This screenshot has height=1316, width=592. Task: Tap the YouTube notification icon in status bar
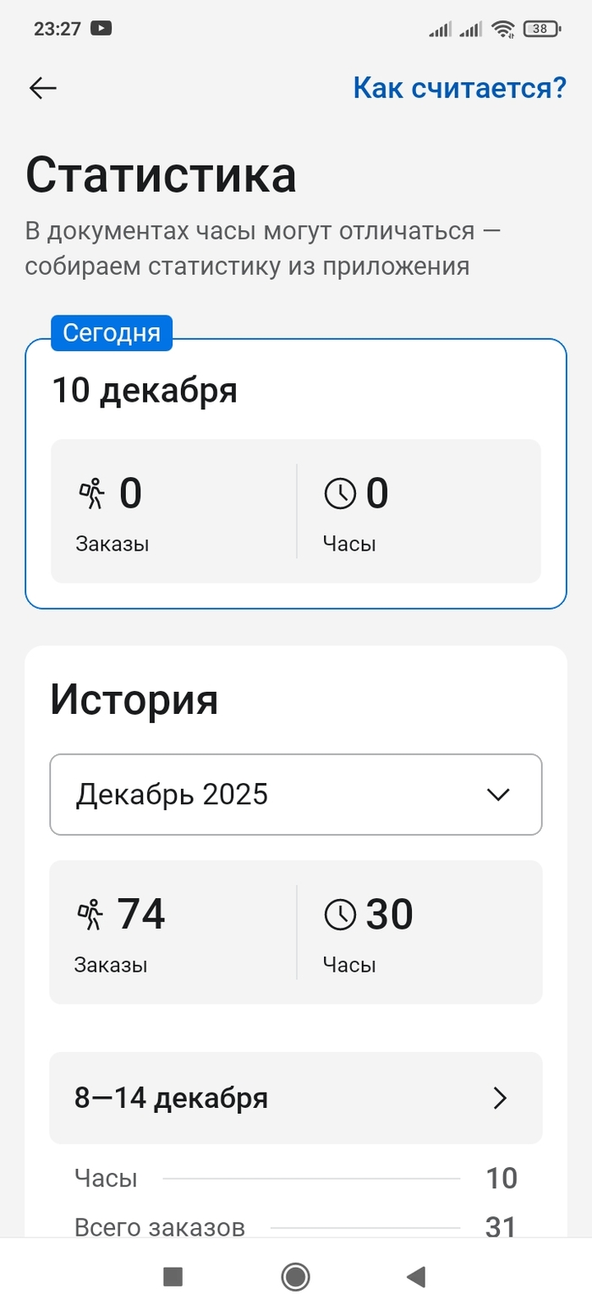pos(101,29)
